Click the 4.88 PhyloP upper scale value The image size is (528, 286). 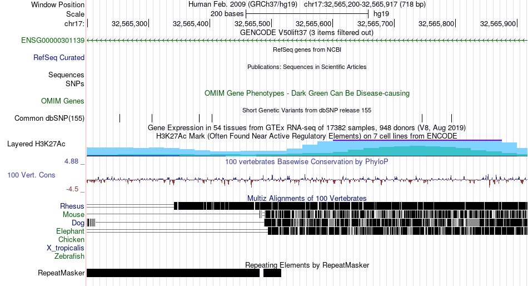[71, 161]
